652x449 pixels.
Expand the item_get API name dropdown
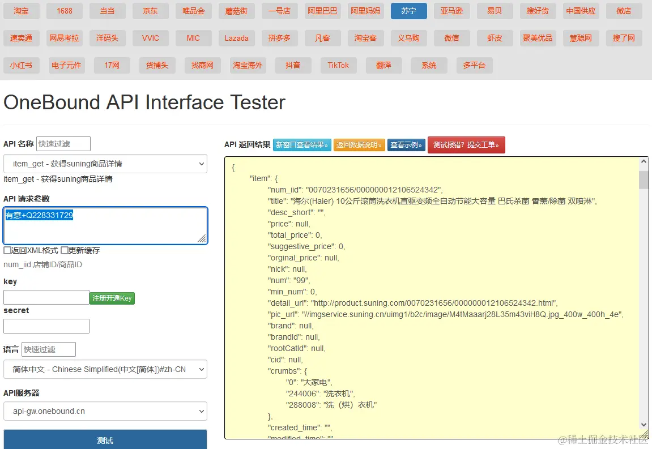pyautogui.click(x=105, y=164)
